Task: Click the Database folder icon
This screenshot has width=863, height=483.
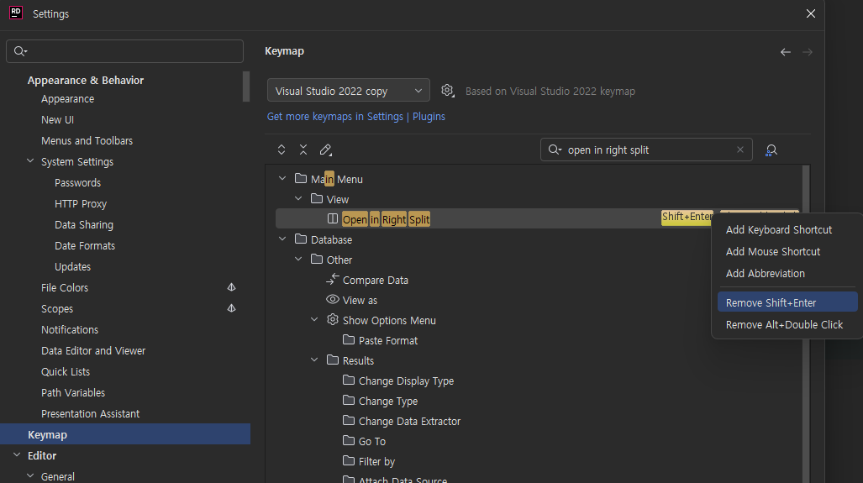Action: [301, 239]
